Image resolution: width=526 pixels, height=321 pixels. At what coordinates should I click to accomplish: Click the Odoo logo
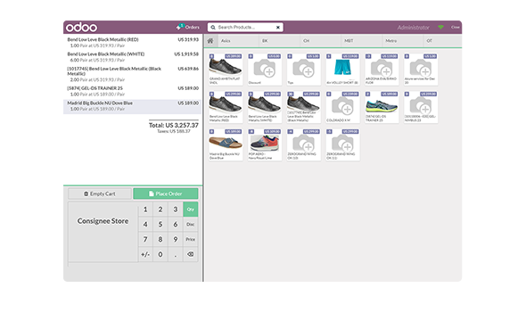pos(81,28)
